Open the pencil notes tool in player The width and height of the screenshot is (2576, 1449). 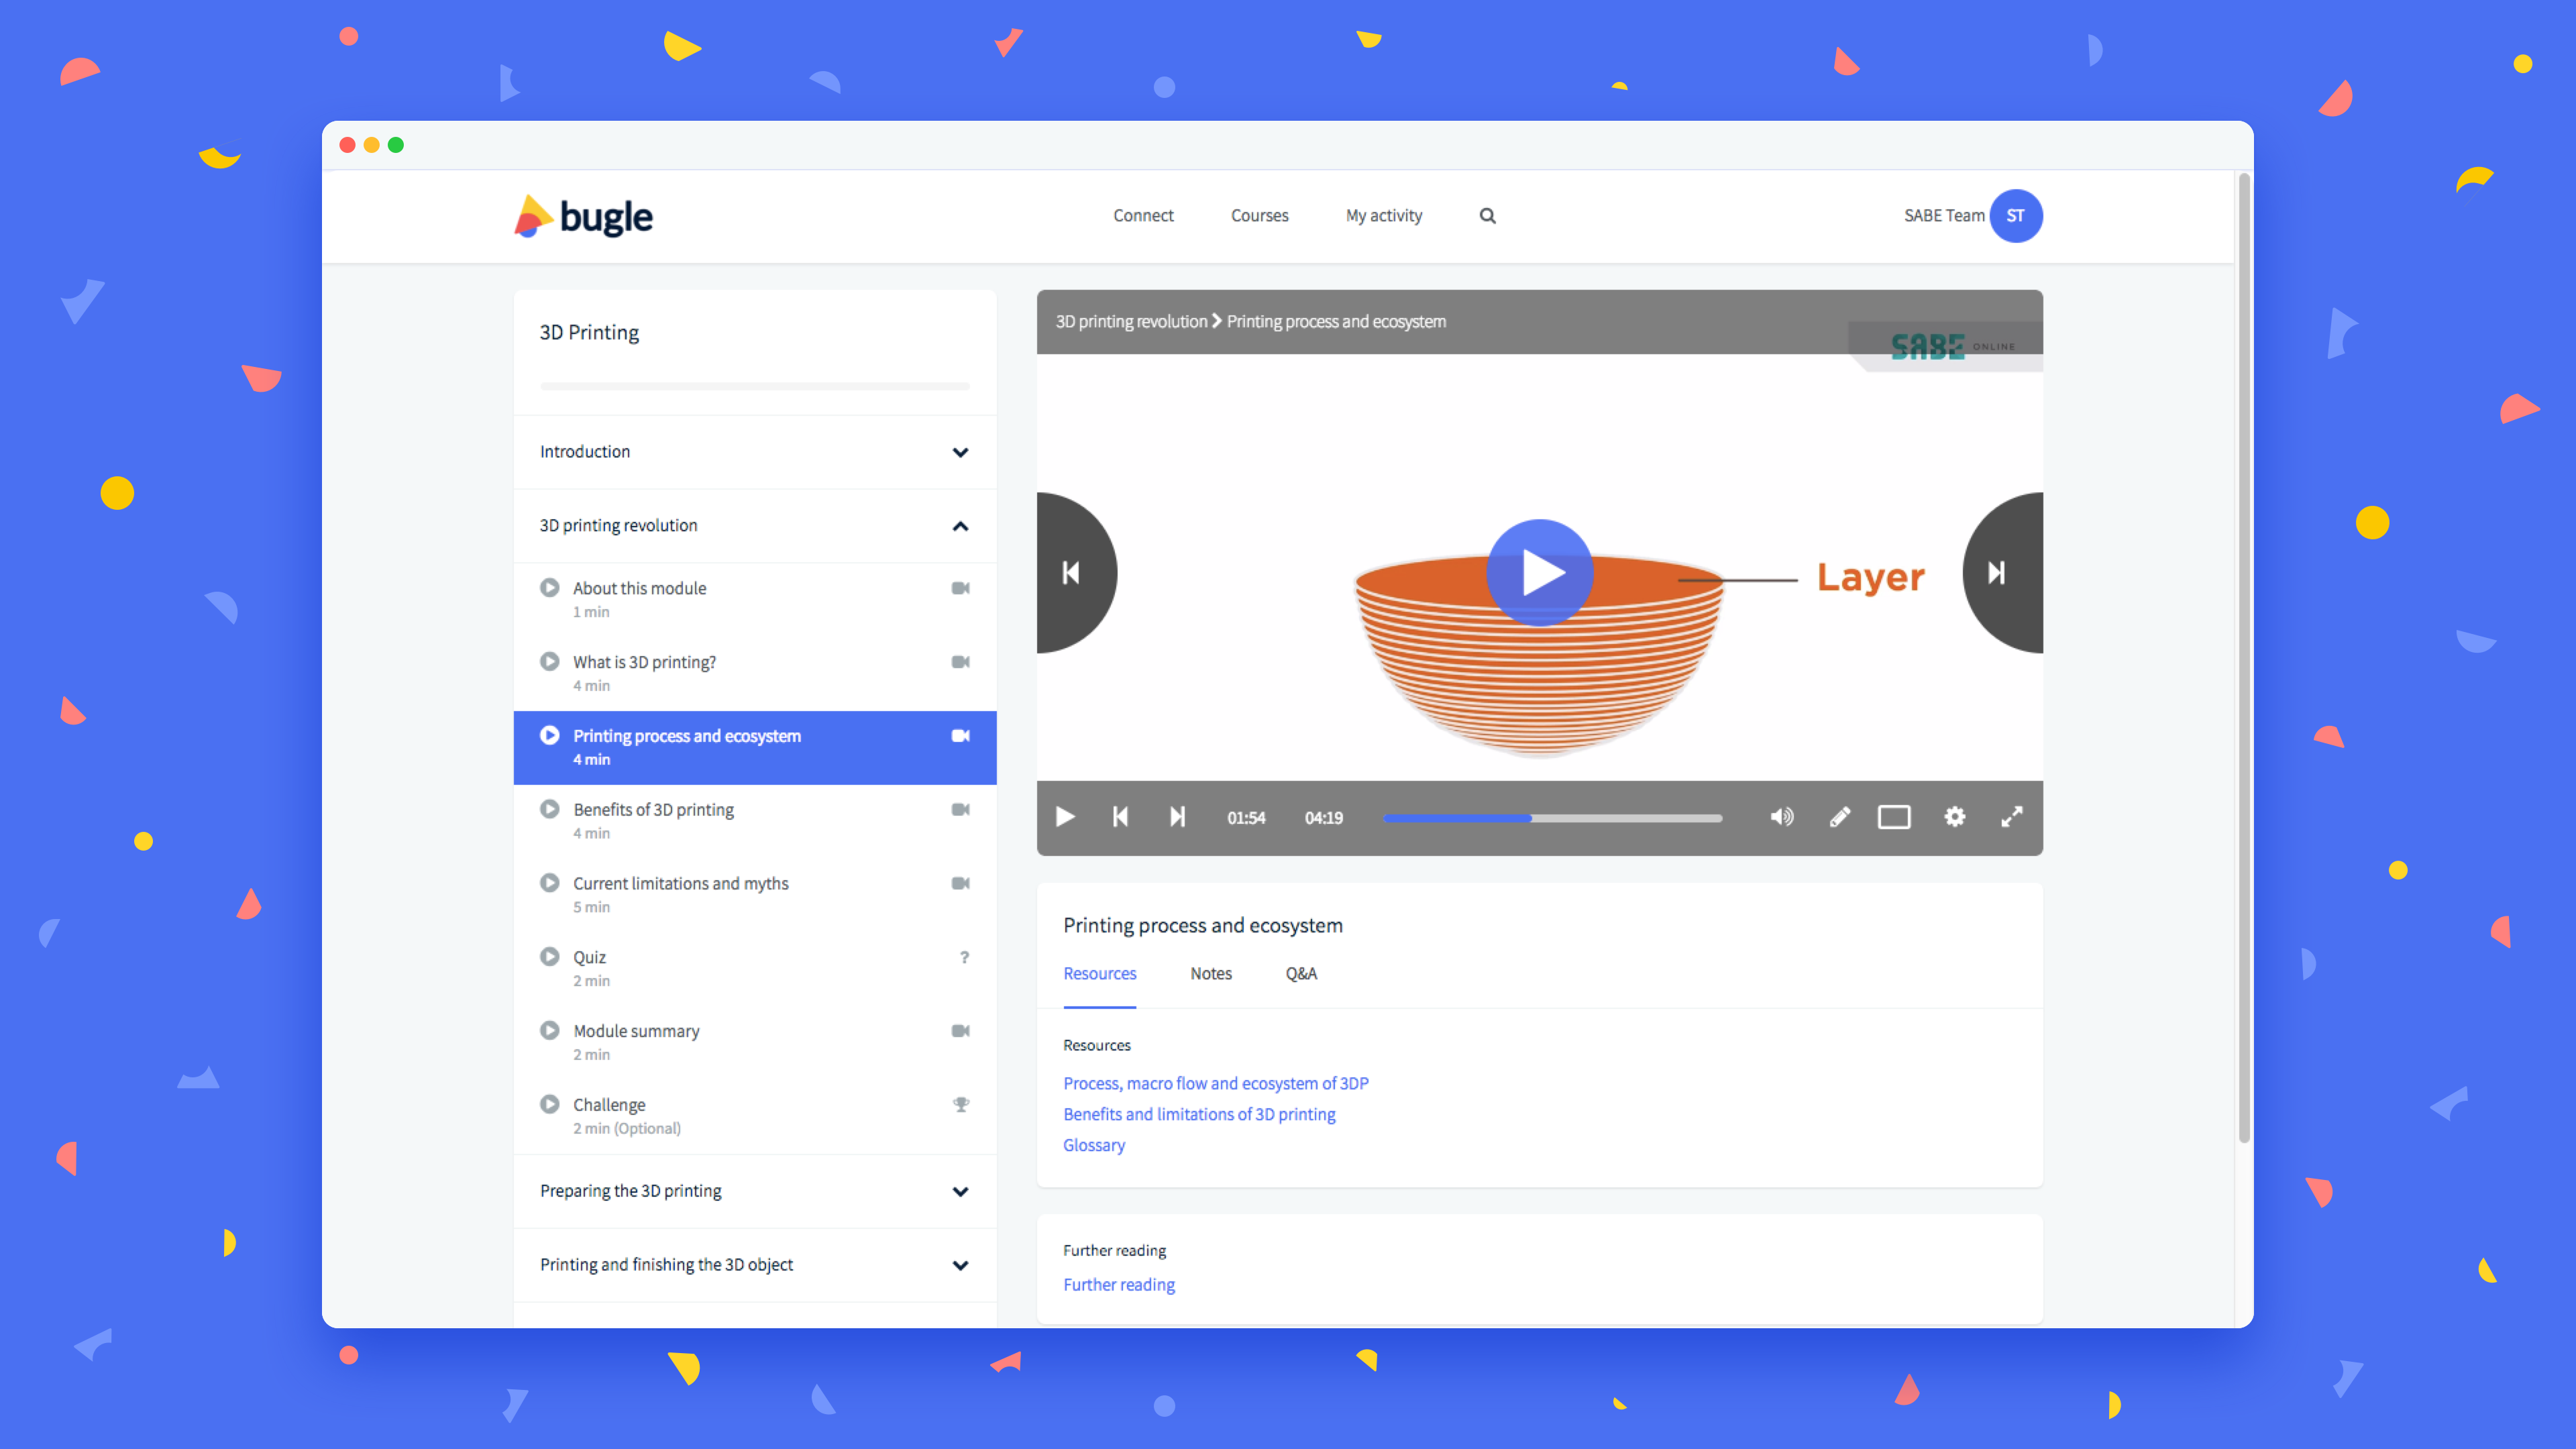[x=1839, y=817]
